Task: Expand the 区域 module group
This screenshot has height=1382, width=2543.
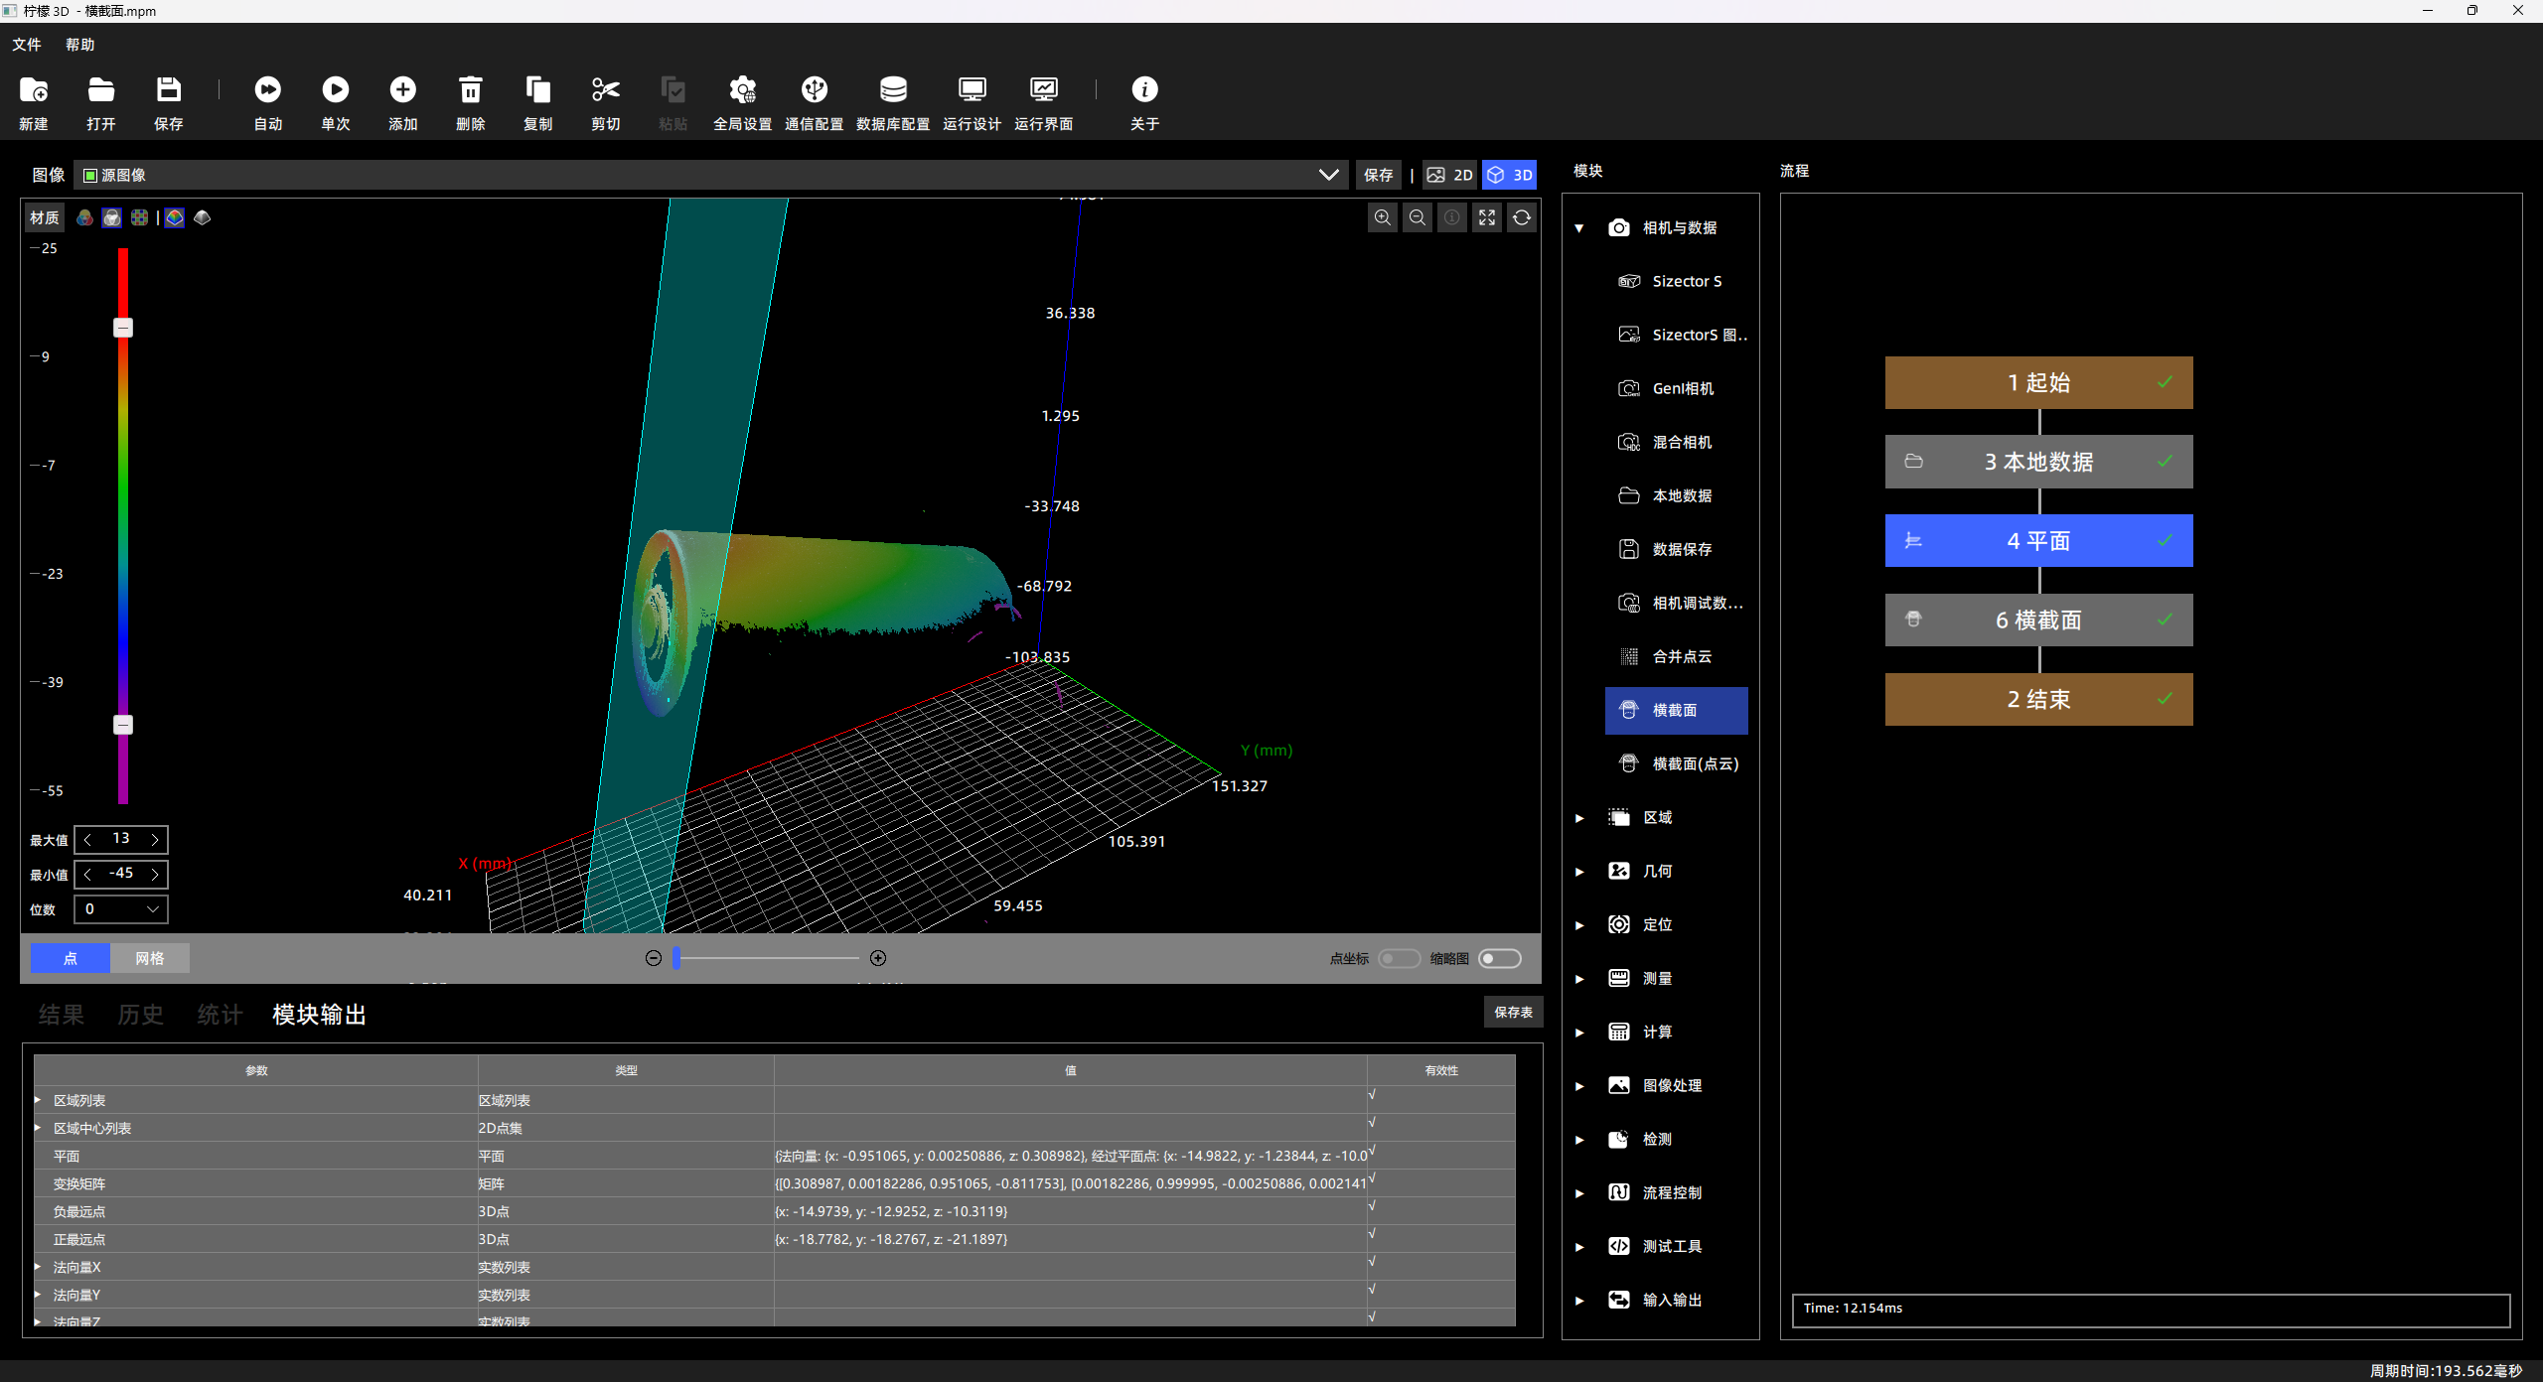Action: 1579,818
